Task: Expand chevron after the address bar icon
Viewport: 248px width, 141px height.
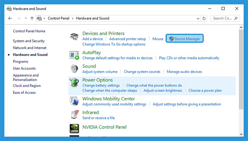Action: pos(44,18)
